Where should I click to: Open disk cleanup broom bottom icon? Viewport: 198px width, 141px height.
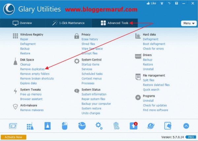48,126
